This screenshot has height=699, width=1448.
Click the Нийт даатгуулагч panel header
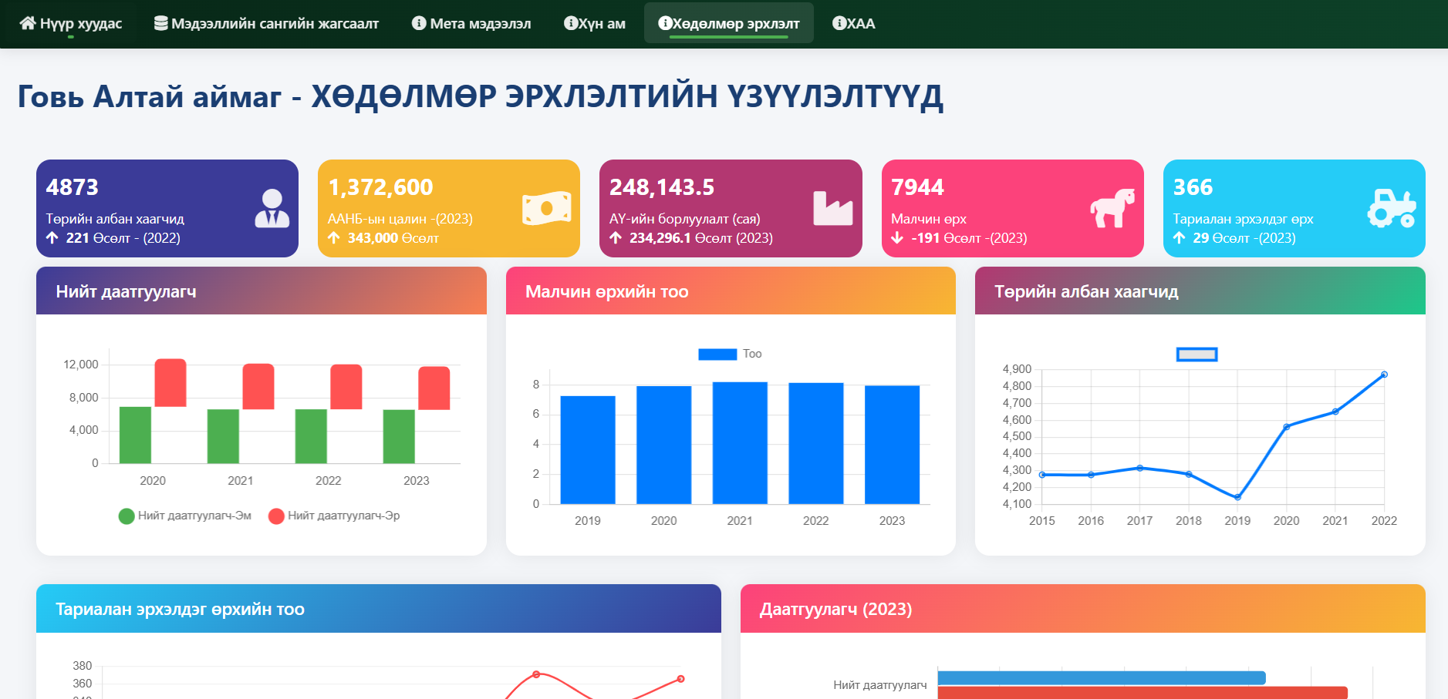262,291
